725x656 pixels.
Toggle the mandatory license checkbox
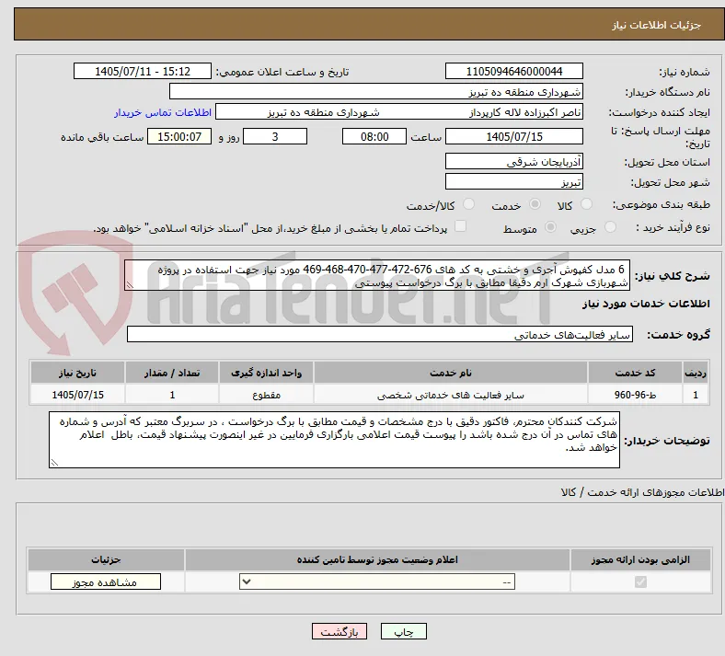point(640,581)
